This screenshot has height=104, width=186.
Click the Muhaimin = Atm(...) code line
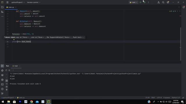(23, 34)
